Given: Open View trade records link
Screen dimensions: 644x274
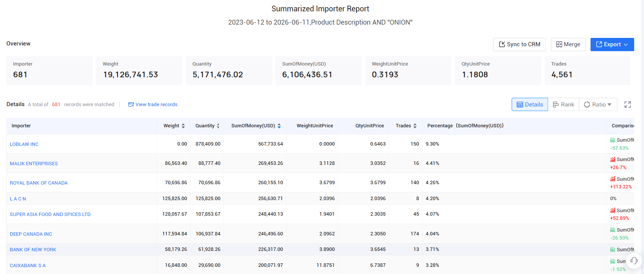Looking at the screenshot, I should coord(153,105).
